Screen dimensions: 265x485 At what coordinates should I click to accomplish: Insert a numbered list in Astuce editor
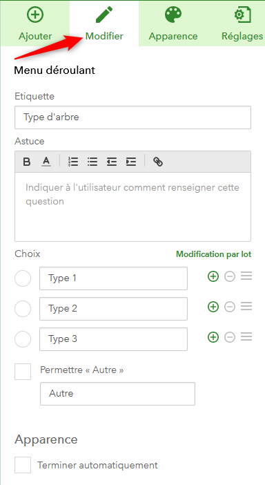(73, 162)
